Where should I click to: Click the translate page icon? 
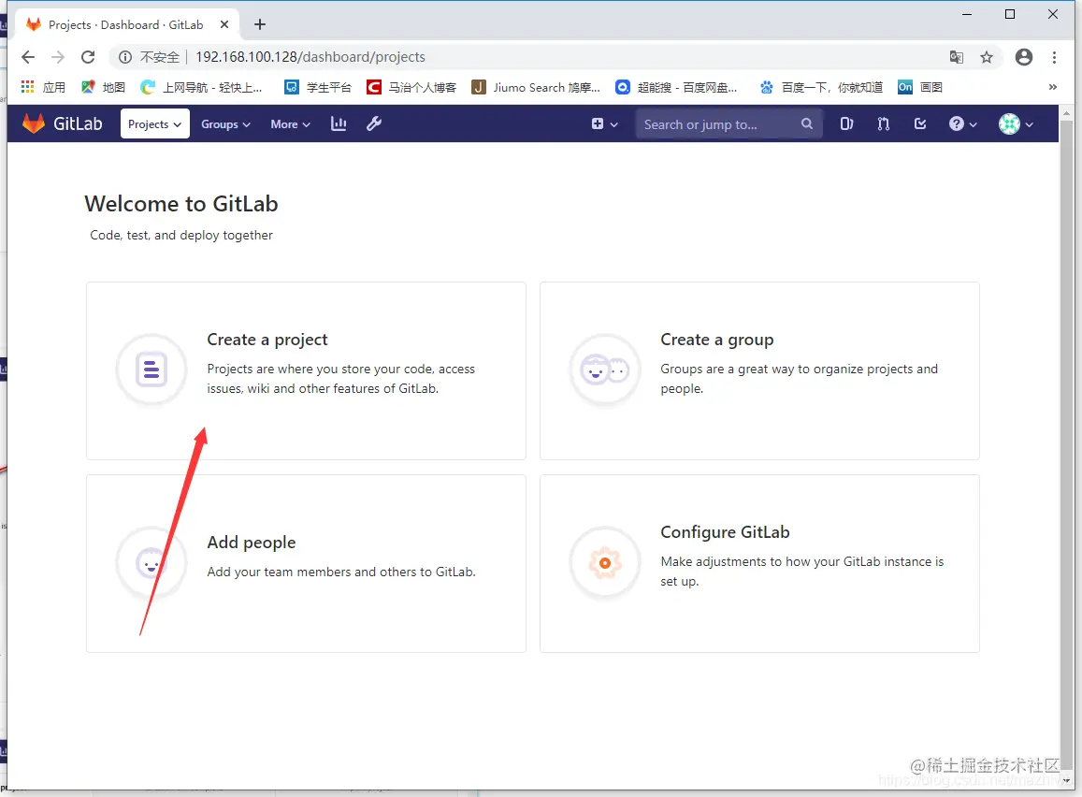956,56
